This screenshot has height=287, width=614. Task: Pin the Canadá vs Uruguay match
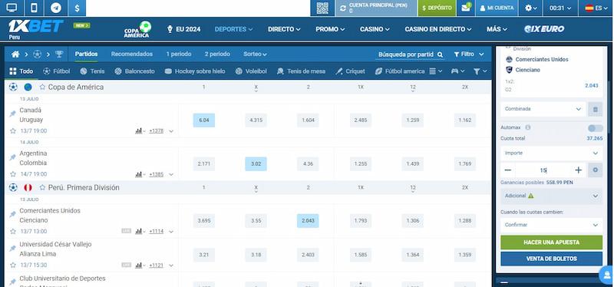(12, 114)
